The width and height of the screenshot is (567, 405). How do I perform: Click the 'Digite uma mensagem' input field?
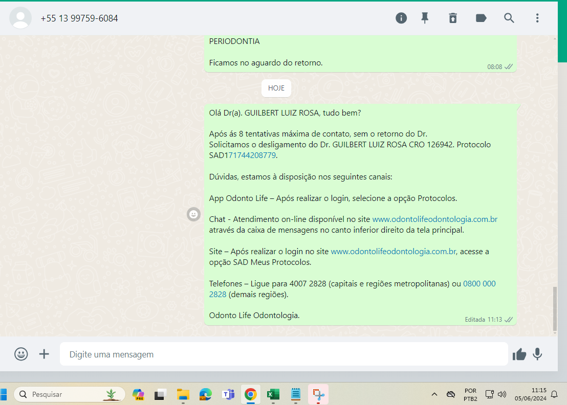(x=284, y=354)
